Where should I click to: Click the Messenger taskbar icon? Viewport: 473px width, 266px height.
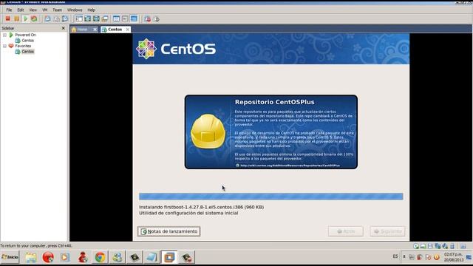coord(117,257)
